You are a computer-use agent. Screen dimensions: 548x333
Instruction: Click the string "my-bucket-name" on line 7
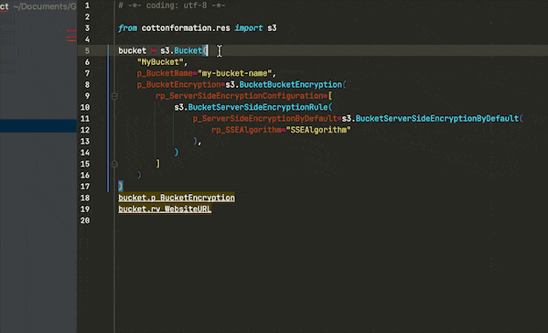tap(234, 73)
